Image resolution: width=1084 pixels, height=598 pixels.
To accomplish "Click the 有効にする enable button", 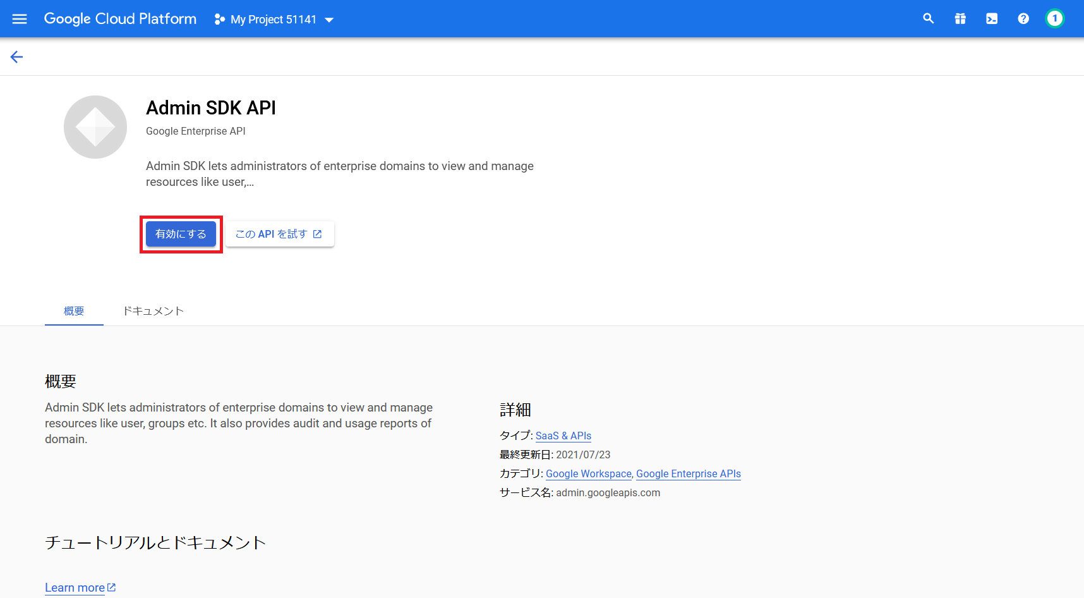I will 181,234.
